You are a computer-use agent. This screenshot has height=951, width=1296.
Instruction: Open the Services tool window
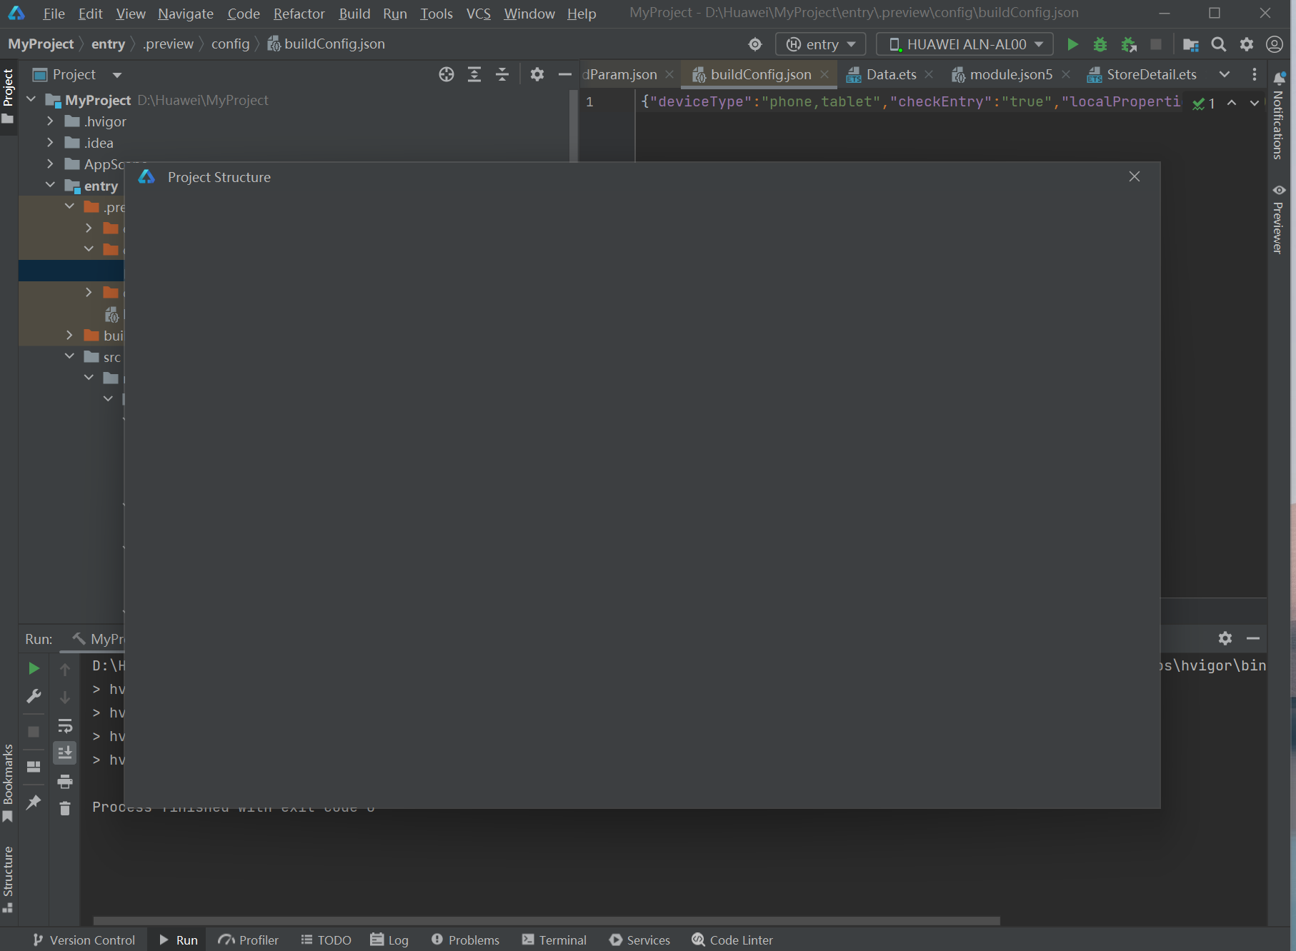tap(639, 940)
